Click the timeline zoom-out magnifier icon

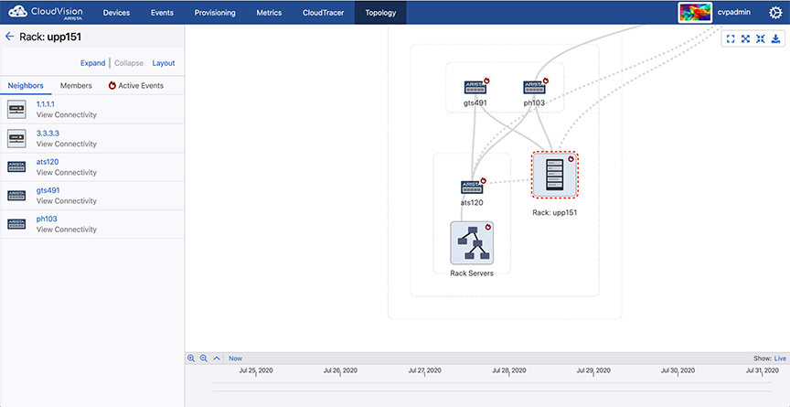pyautogui.click(x=204, y=359)
